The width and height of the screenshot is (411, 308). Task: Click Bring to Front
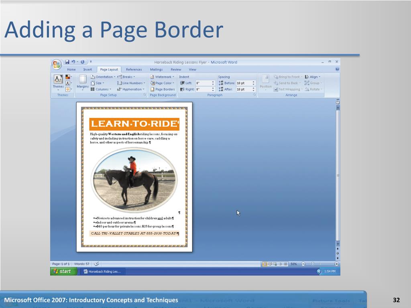coord(288,77)
